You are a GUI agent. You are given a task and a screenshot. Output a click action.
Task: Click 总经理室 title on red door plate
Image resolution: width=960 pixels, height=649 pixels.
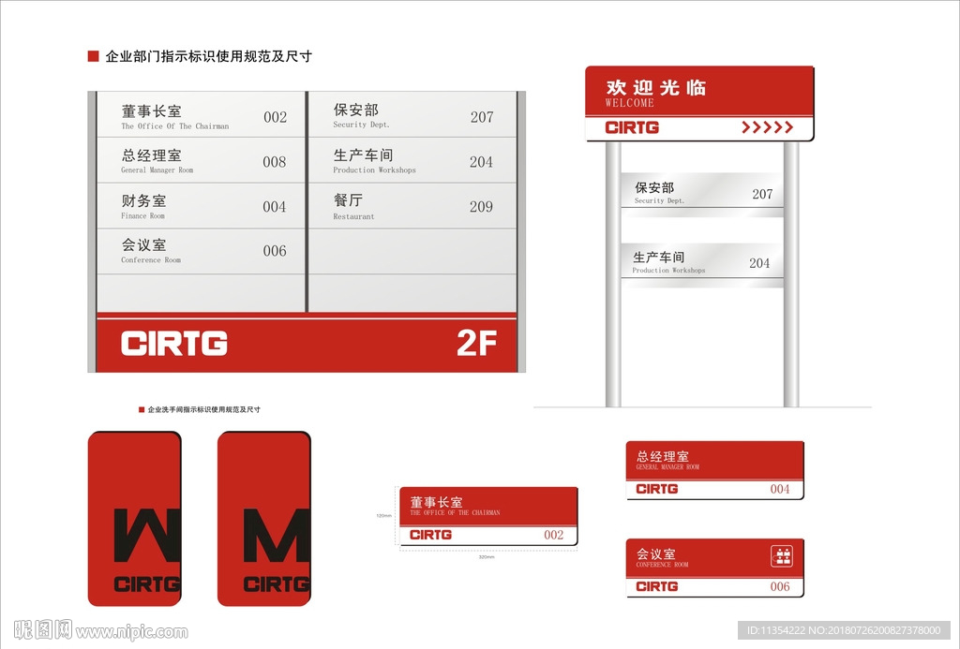tap(663, 456)
